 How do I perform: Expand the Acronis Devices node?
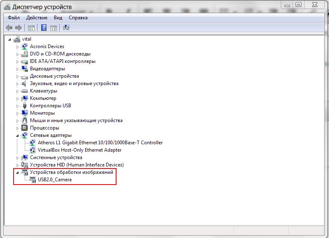[x=18, y=47]
